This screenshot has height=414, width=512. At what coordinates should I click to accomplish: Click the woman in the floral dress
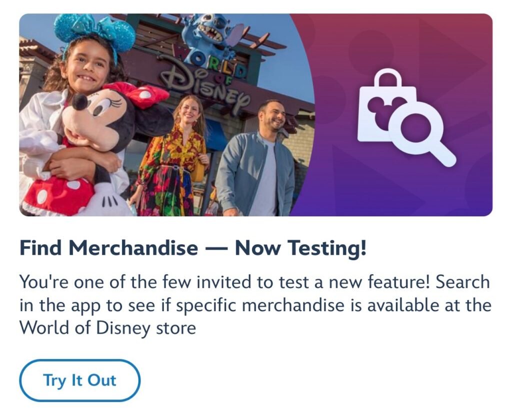pos(172,165)
